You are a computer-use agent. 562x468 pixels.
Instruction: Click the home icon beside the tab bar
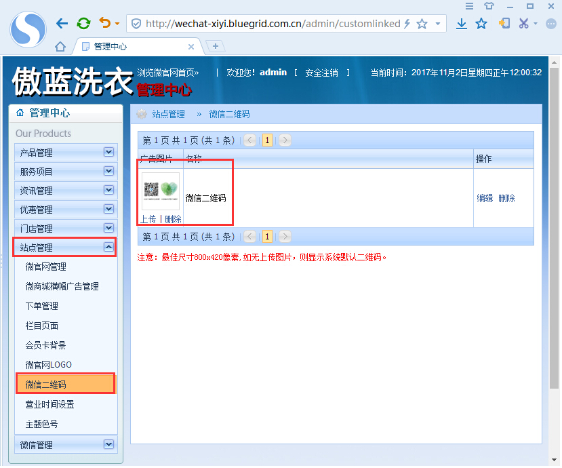pyautogui.click(x=59, y=46)
